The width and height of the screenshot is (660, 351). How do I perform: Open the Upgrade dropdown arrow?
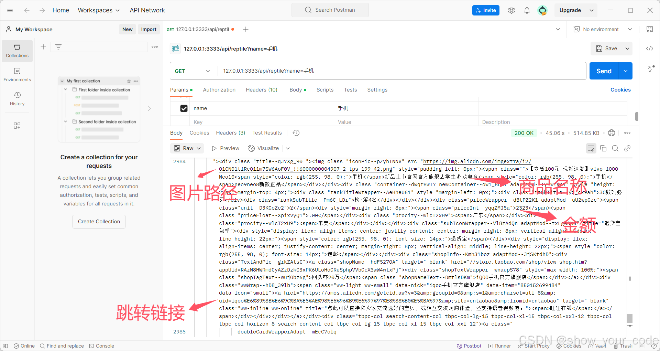click(592, 10)
